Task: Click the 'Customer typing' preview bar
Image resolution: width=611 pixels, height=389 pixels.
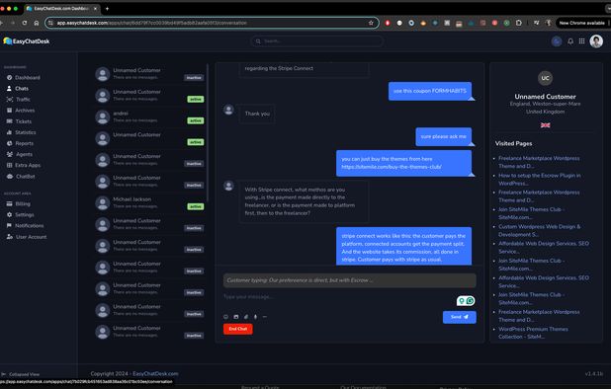Action: click(350, 280)
